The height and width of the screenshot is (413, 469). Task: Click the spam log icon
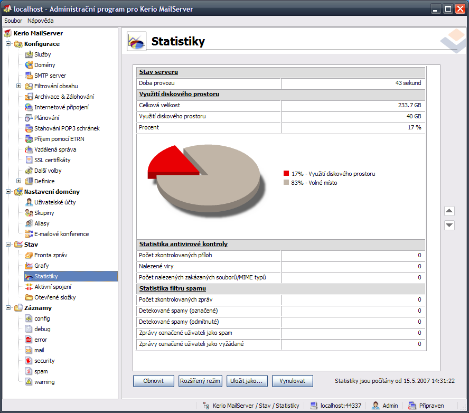29,371
